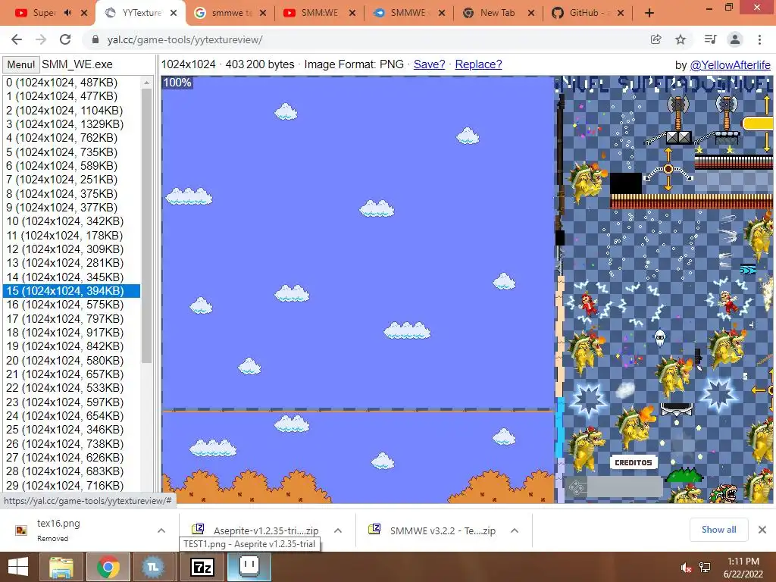Image resolution: width=776 pixels, height=582 pixels.
Task: Expand options for Aseprite zip download
Action: (x=338, y=530)
